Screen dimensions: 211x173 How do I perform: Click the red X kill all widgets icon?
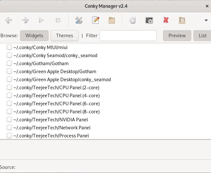pos(166,20)
